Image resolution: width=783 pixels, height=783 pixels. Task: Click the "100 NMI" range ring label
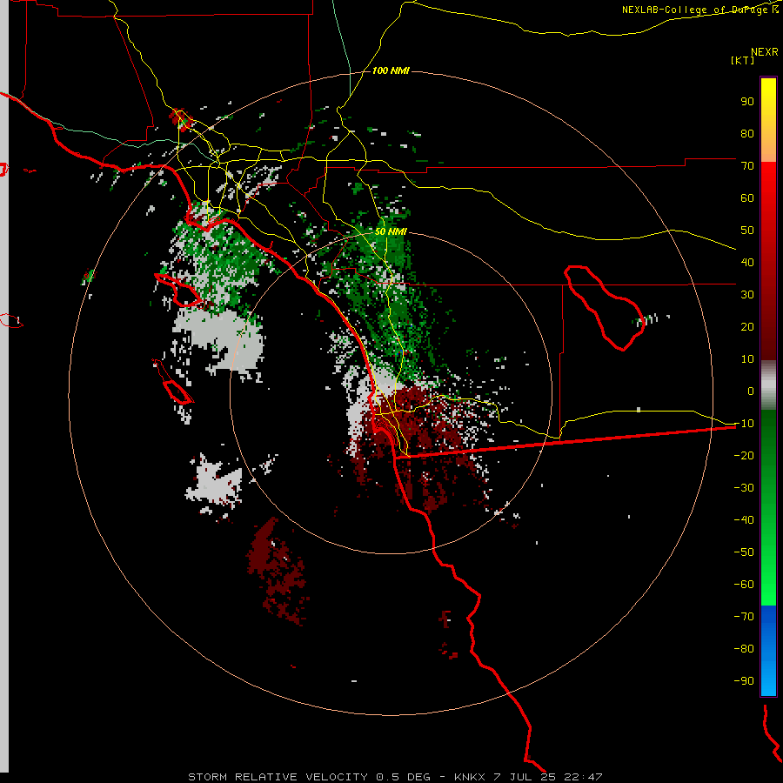[391, 70]
